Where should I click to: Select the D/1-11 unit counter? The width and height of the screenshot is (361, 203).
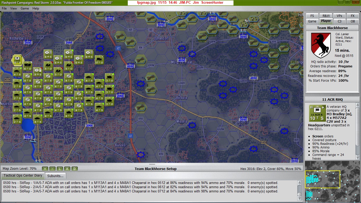[x=17, y=119]
